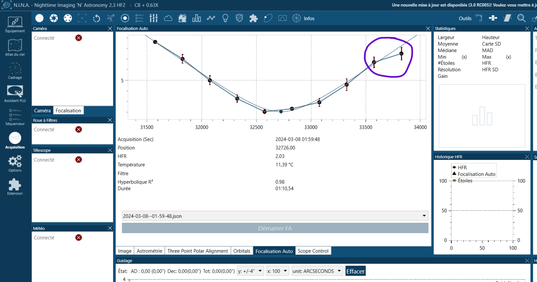Open the Assistant PLU flat wizard
This screenshot has height=282, width=537.
click(15, 94)
